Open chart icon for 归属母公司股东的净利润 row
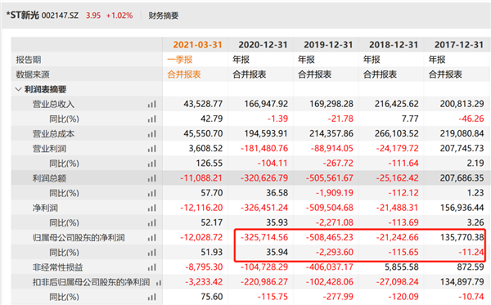Image resolution: width=491 pixels, height=305 pixels. [152, 238]
